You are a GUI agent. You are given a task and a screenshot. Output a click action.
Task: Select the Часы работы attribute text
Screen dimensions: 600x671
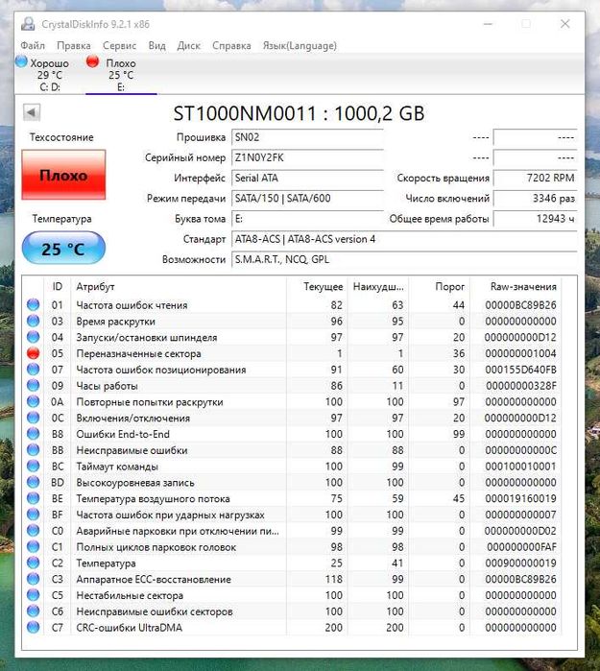coord(107,386)
